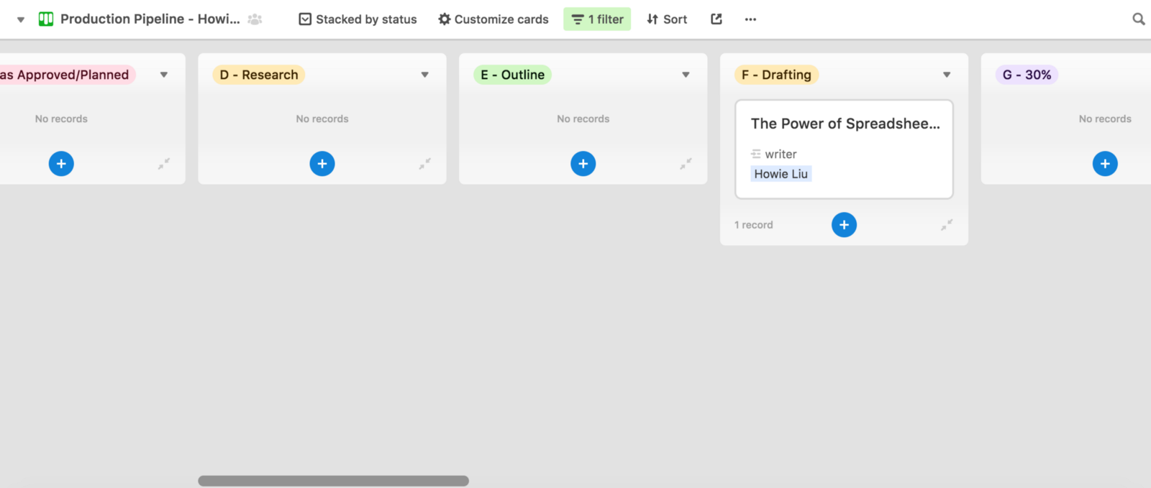1151x488 pixels.
Task: Rename the Production Pipeline view title
Action: click(150, 19)
